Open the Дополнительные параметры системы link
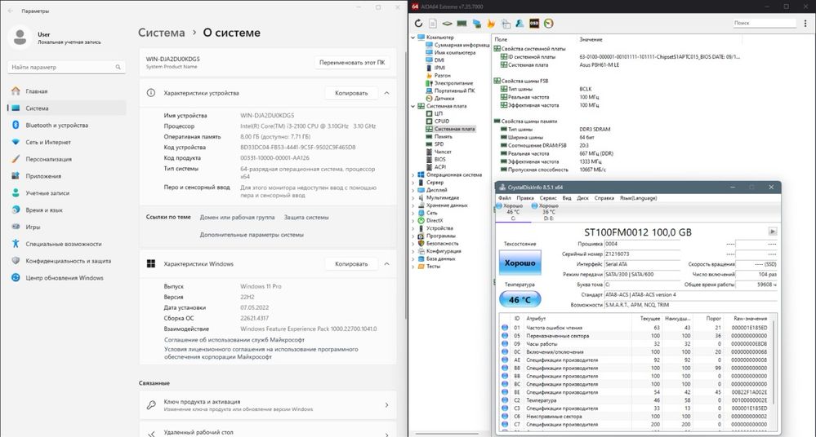Image resolution: width=816 pixels, height=437 pixels. point(252,235)
